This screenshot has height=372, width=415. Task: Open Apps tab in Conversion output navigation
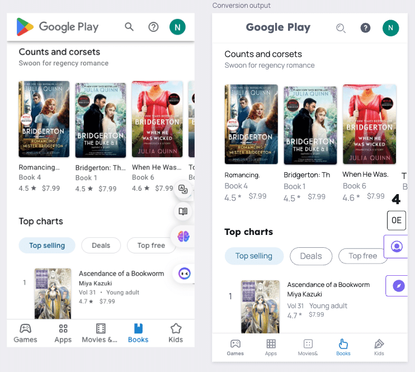click(x=271, y=347)
